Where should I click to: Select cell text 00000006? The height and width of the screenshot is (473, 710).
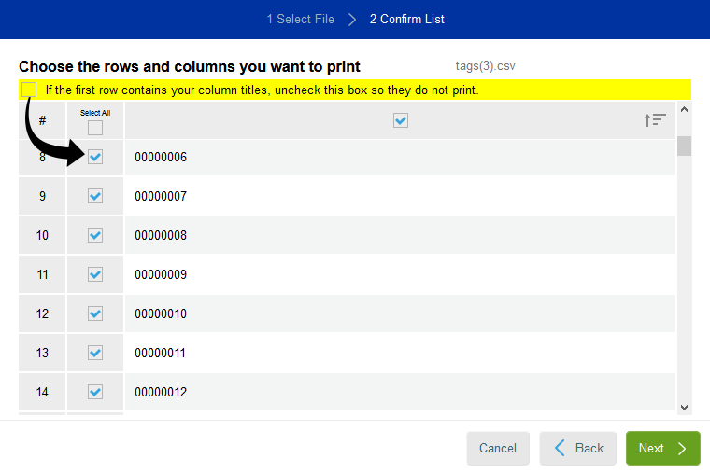pyautogui.click(x=161, y=157)
